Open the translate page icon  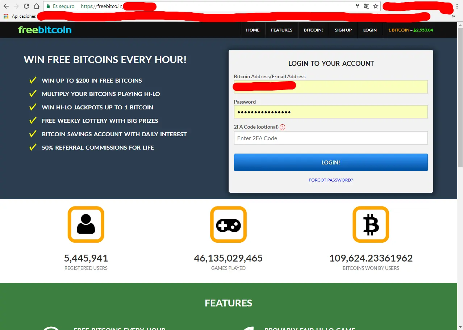367,6
